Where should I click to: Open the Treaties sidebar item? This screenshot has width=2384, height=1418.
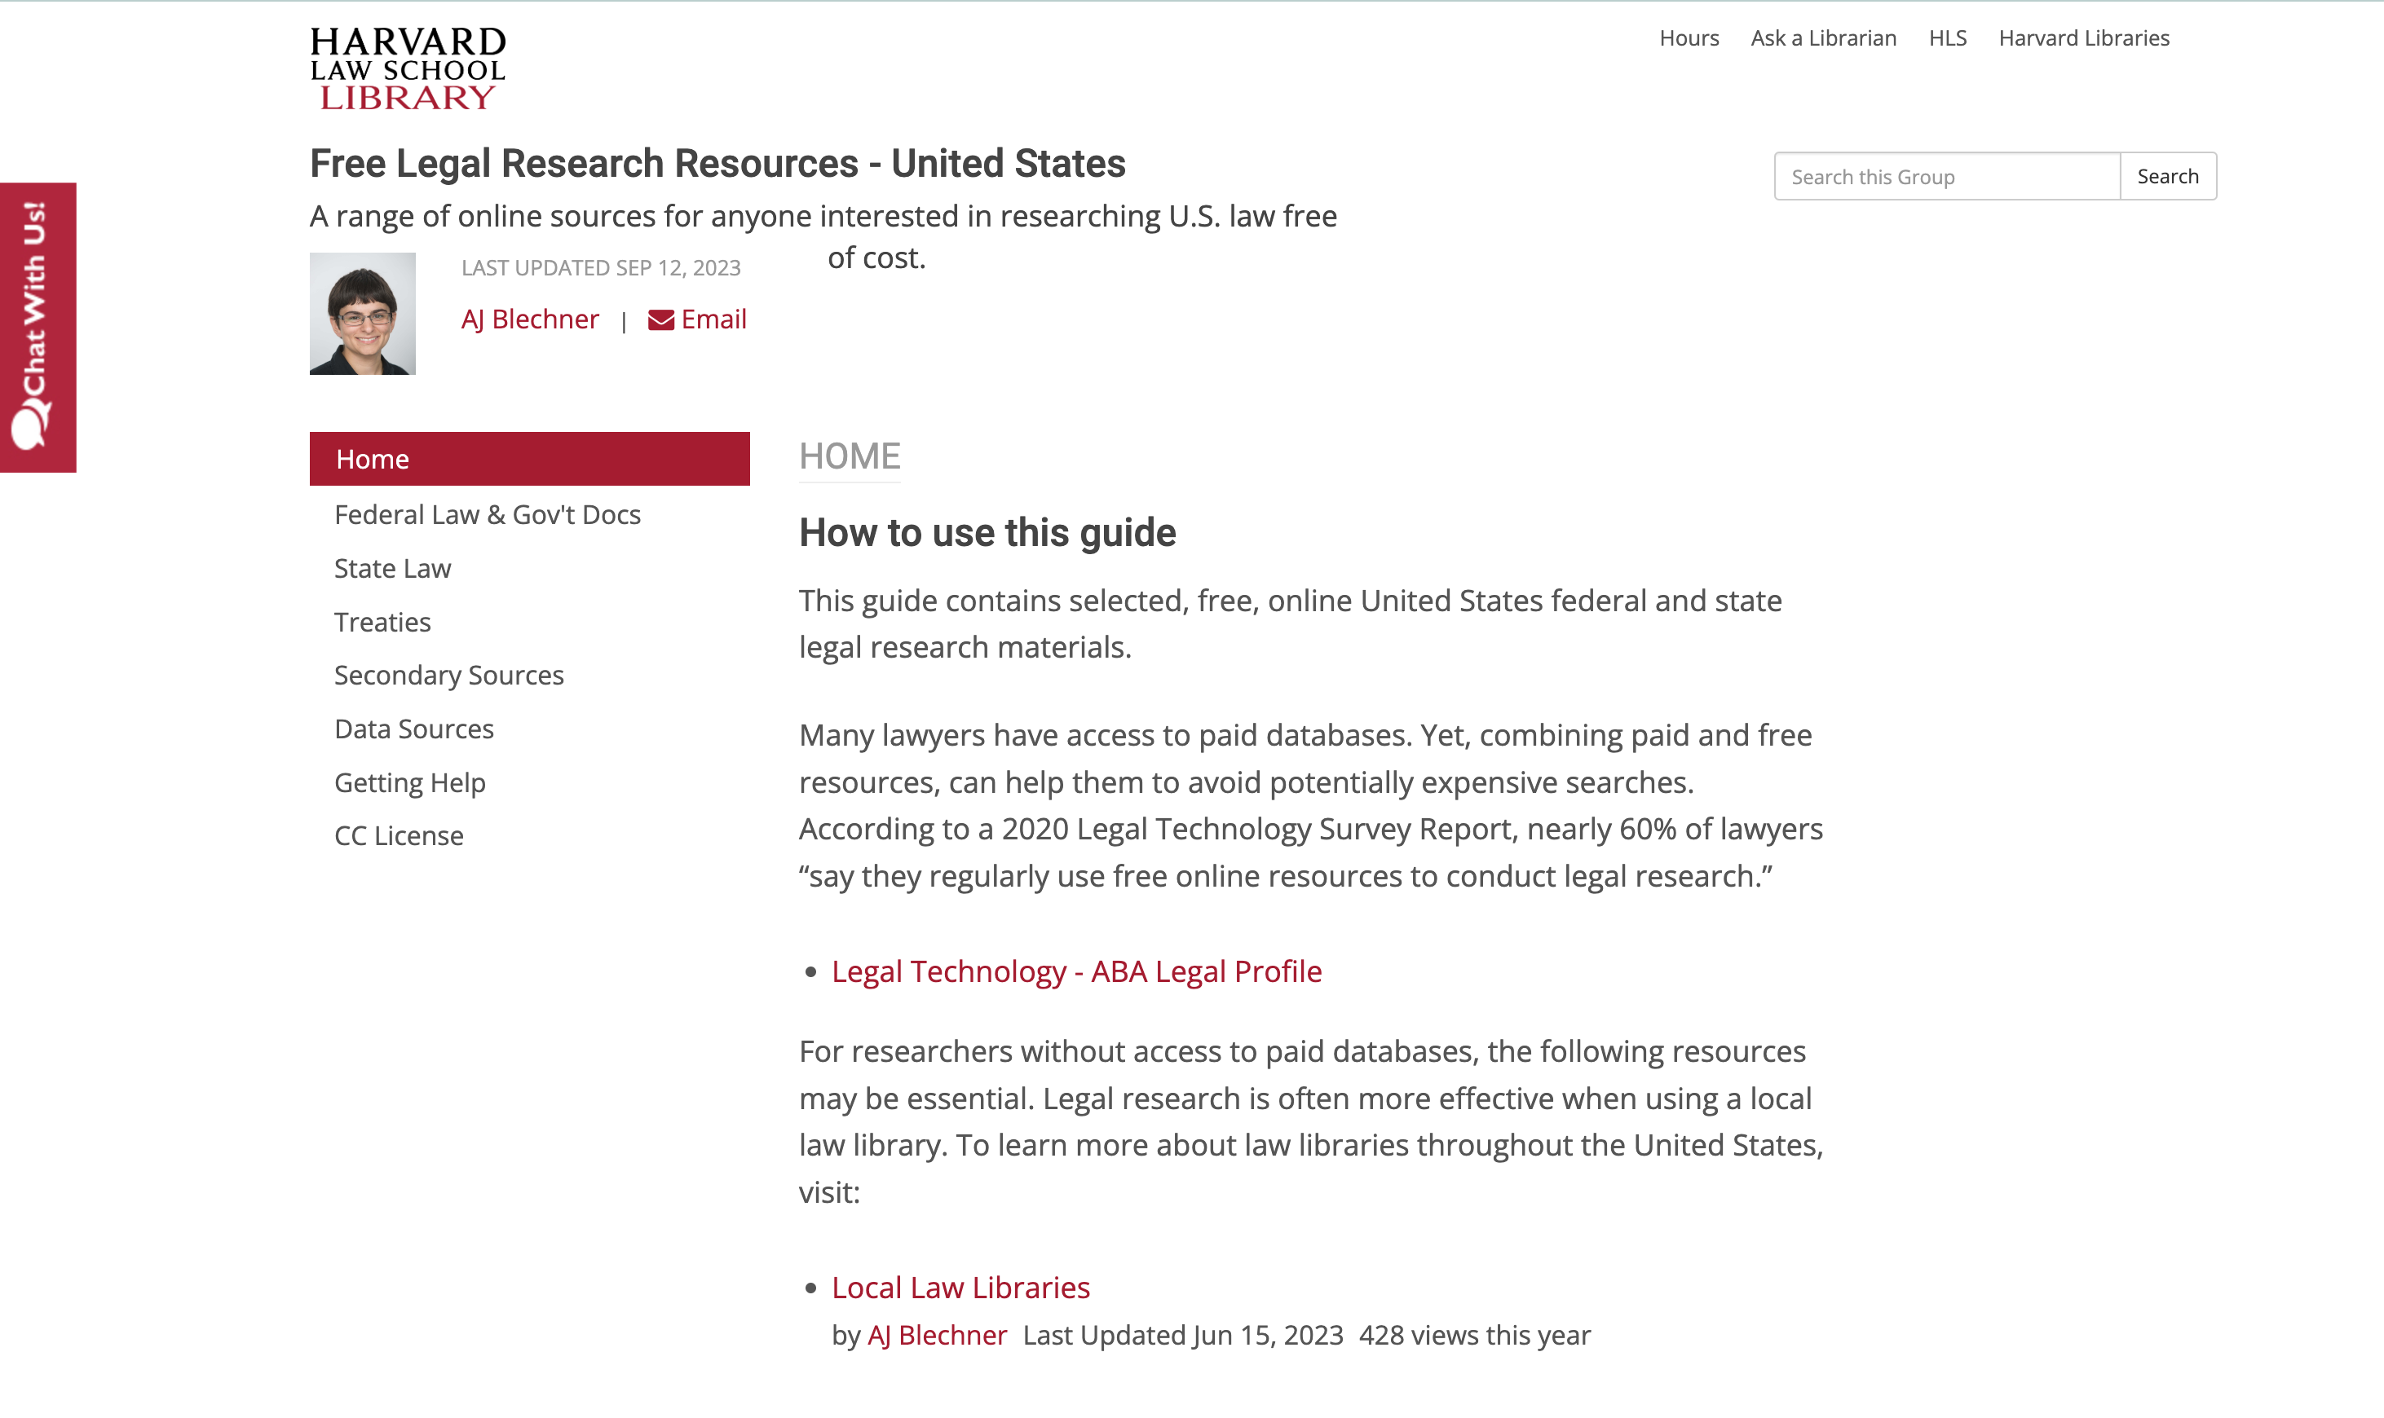pyautogui.click(x=382, y=622)
